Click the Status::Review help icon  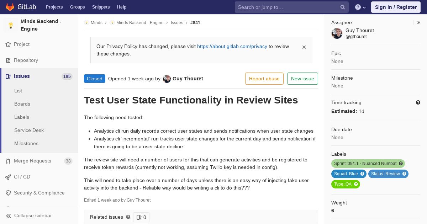pyautogui.click(x=404, y=174)
